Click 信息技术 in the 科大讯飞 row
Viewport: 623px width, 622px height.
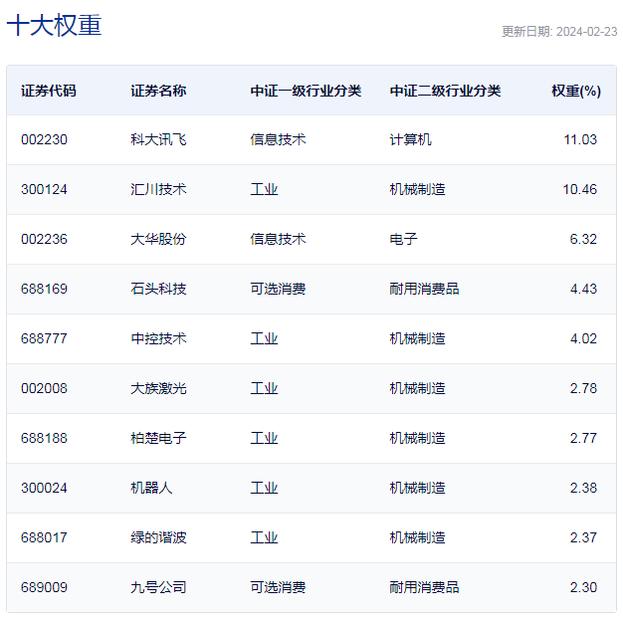278,139
